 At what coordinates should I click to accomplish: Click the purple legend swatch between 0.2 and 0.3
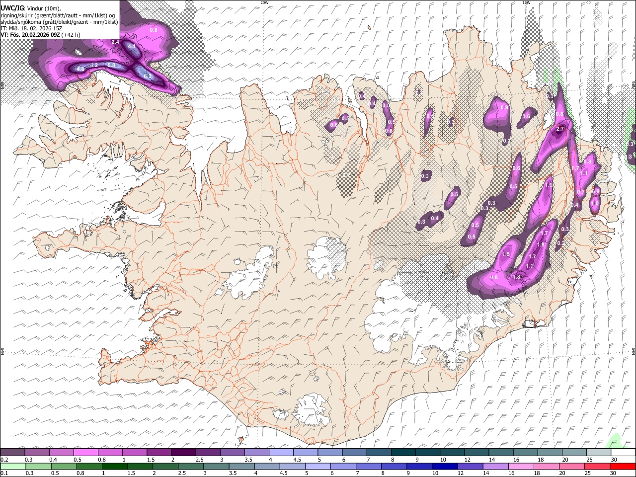[12, 452]
